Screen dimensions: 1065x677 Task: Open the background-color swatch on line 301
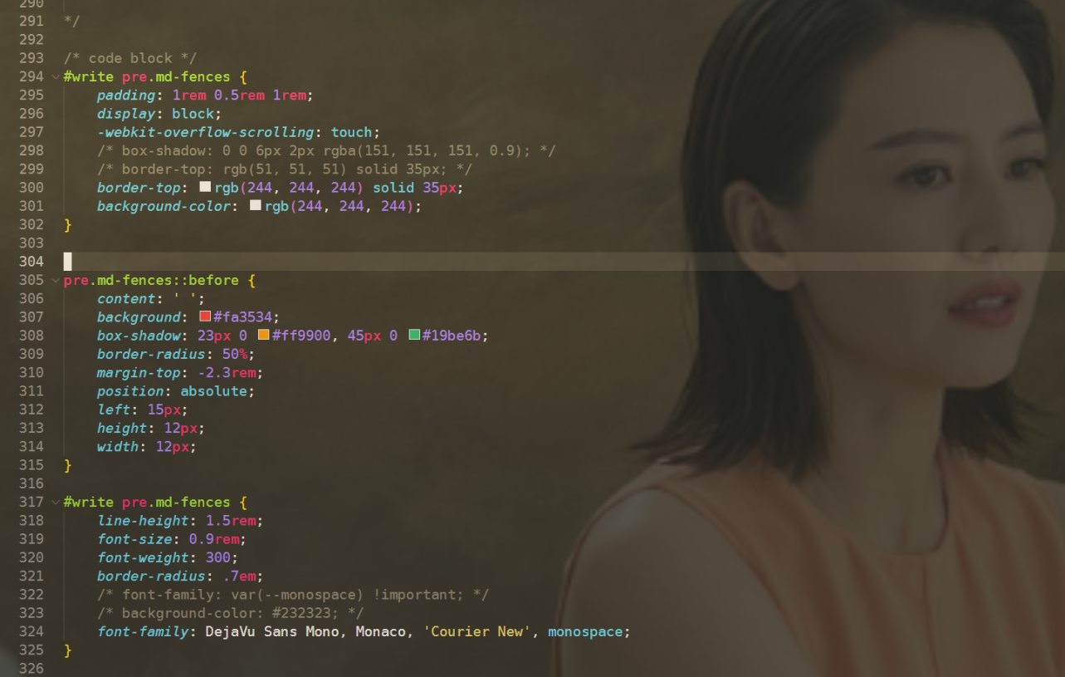coord(255,205)
